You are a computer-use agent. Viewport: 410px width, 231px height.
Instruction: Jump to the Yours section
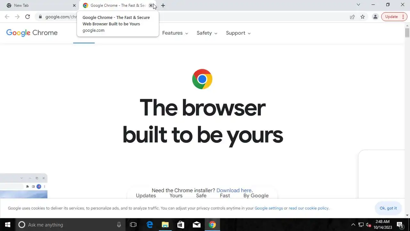[x=176, y=196]
